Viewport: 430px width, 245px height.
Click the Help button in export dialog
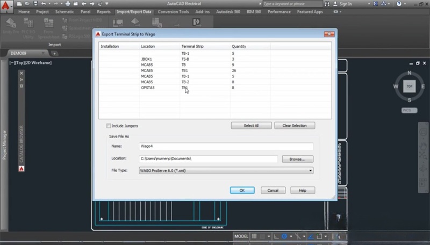[x=303, y=190]
